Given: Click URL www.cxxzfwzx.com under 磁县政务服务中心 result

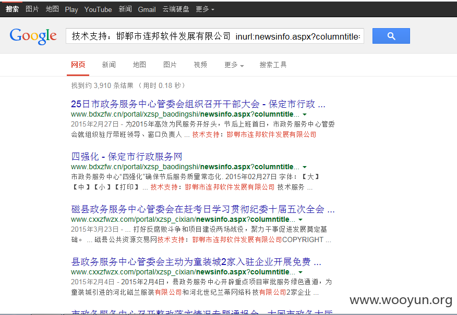Looking at the screenshot, I should coord(183,220).
